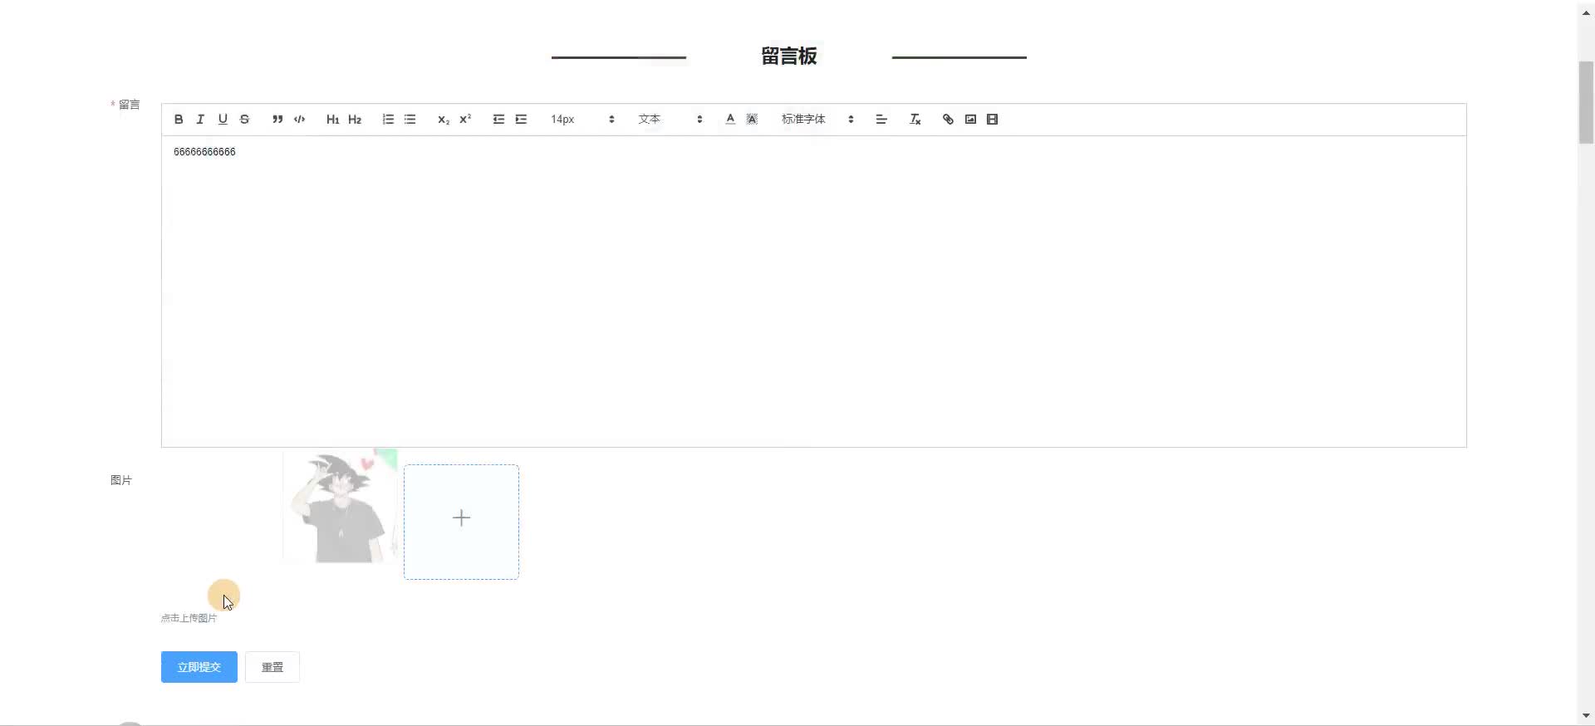Viewport: 1595px width, 726px height.
Task: Increase paragraph indent
Action: tap(521, 120)
